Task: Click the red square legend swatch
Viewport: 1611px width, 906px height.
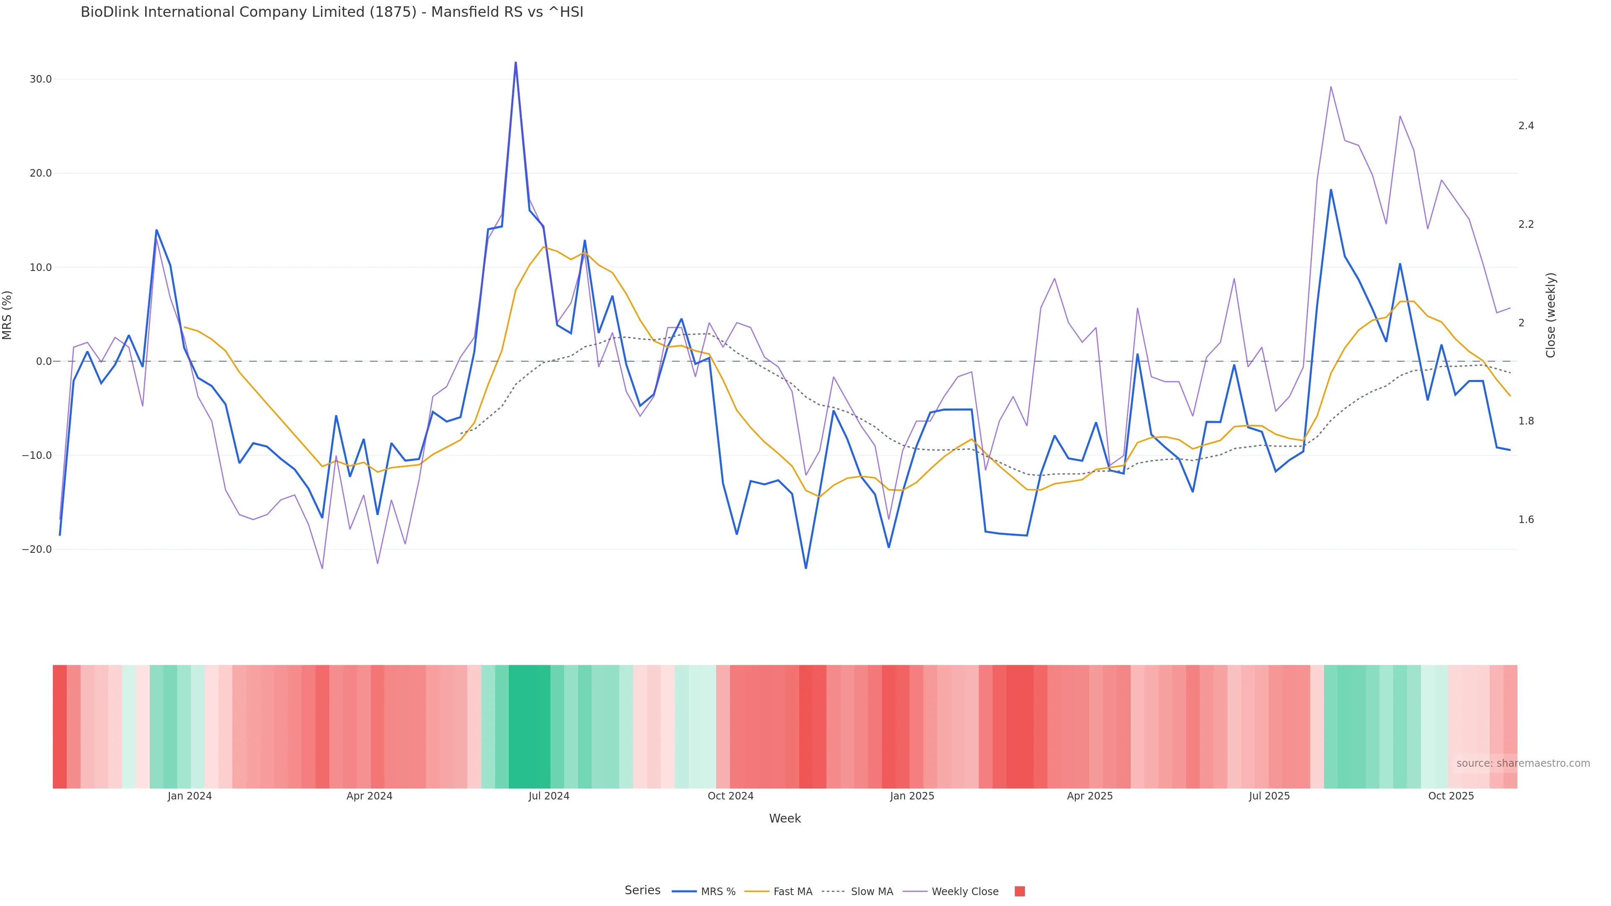Action: [1019, 891]
